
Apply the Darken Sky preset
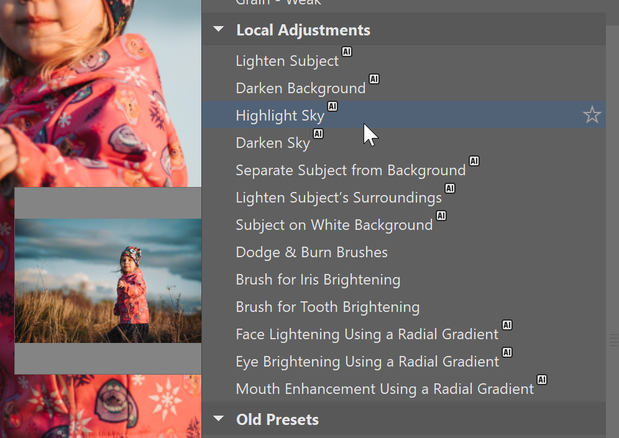tap(273, 143)
